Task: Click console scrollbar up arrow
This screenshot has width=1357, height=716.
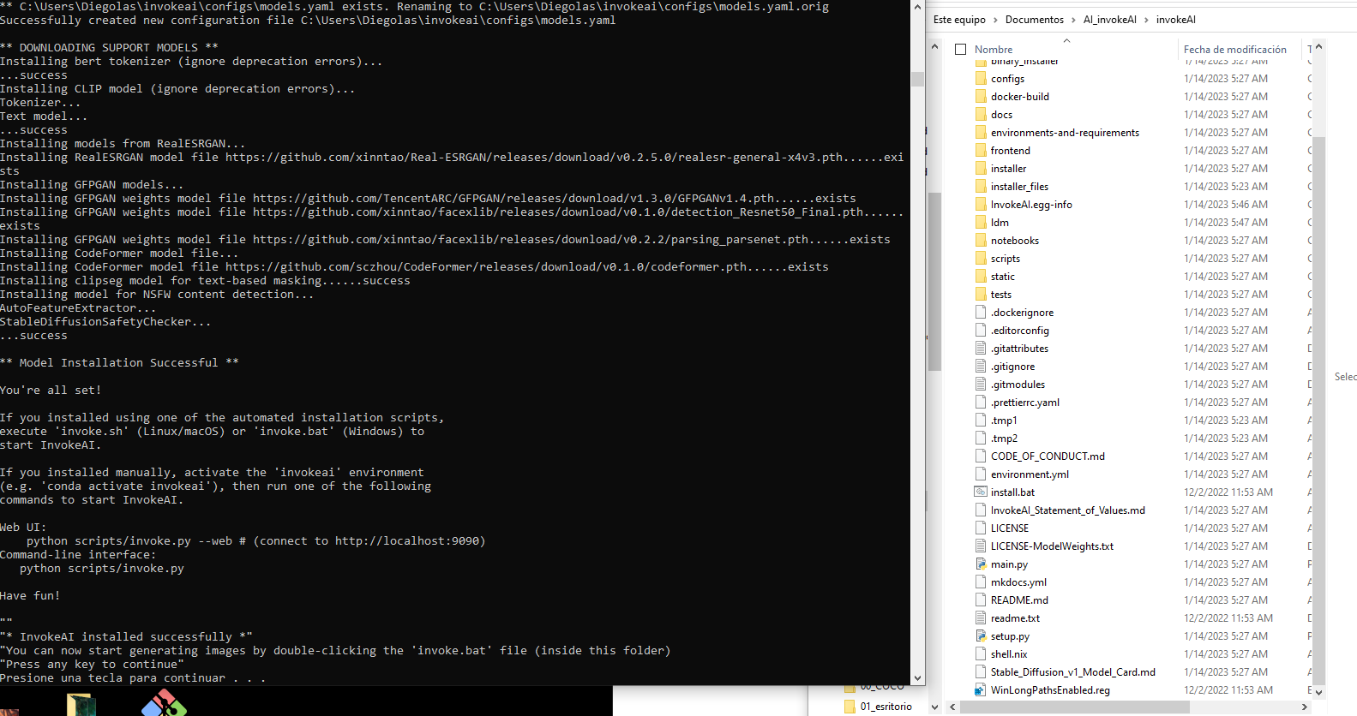Action: click(x=917, y=7)
